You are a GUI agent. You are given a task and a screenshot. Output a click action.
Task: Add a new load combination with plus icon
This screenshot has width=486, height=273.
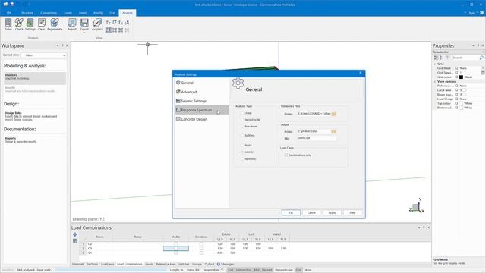coord(75,234)
